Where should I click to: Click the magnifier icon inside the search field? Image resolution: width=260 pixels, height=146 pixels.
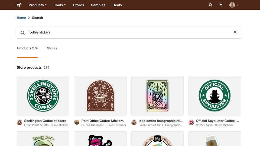pos(23,33)
